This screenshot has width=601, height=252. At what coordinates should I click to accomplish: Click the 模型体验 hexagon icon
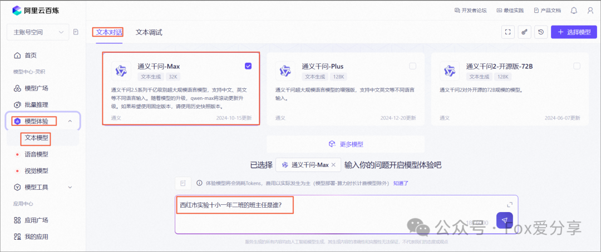pos(17,121)
